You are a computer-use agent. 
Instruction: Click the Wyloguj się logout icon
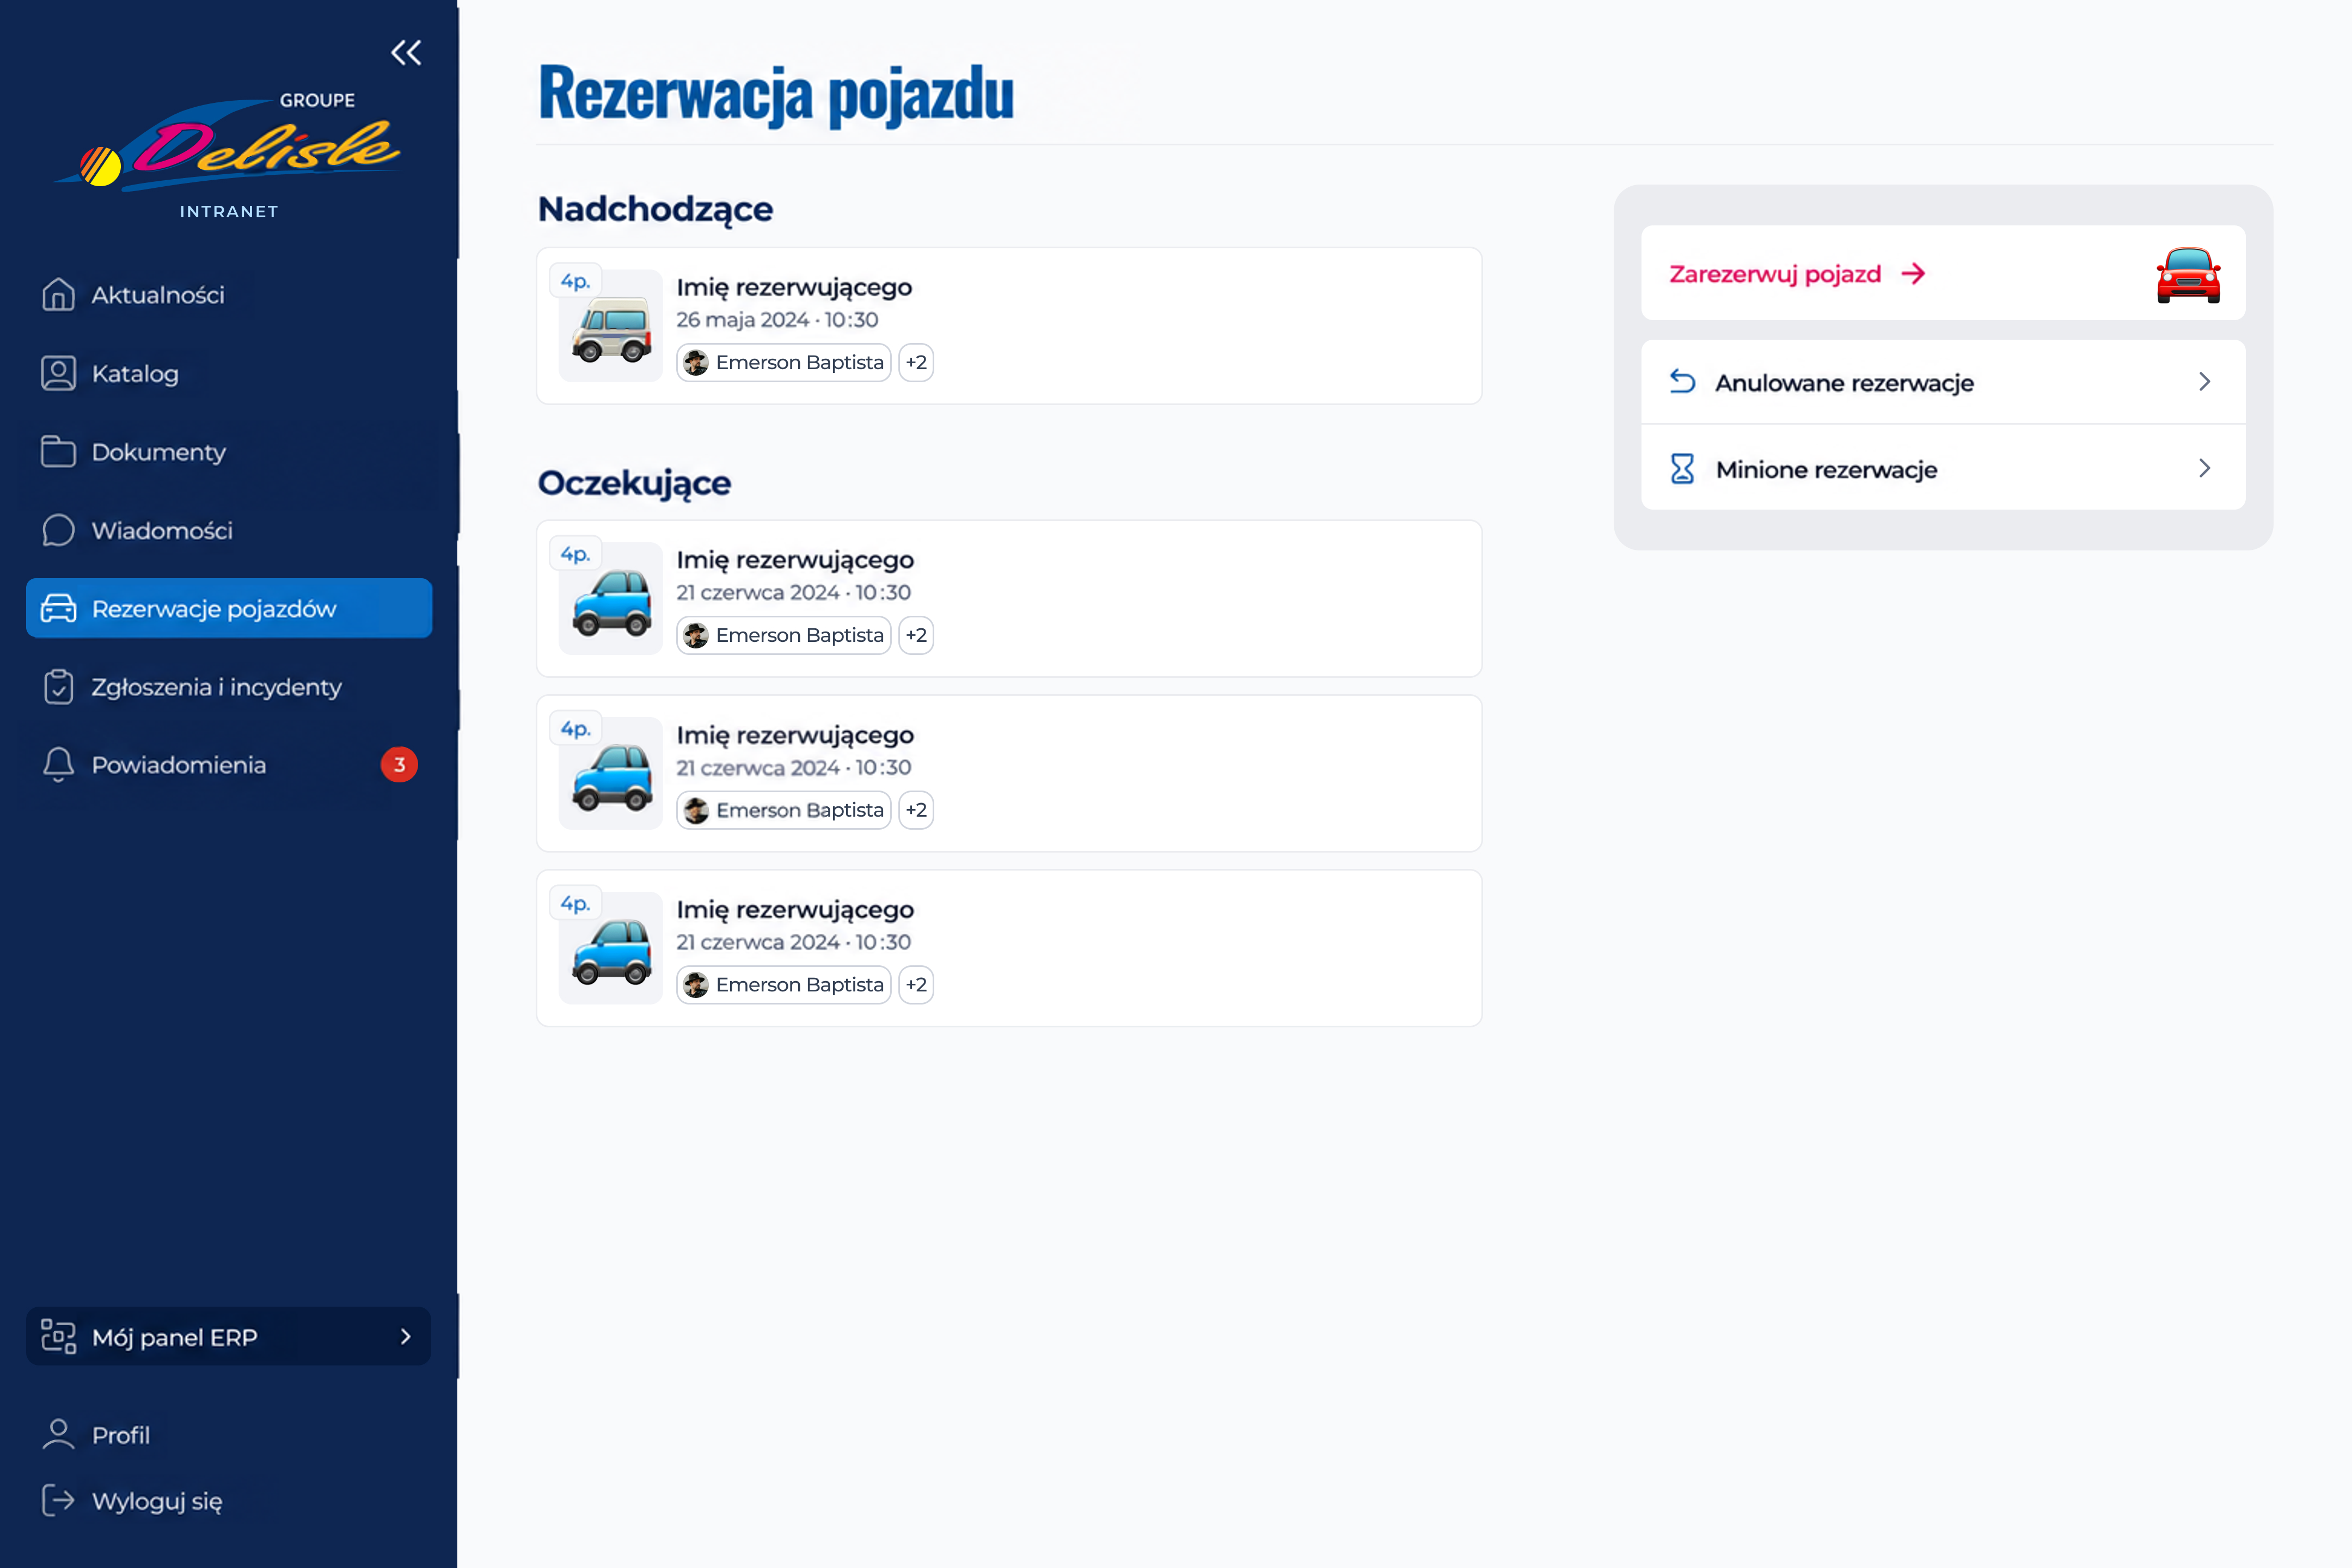pyautogui.click(x=58, y=1500)
